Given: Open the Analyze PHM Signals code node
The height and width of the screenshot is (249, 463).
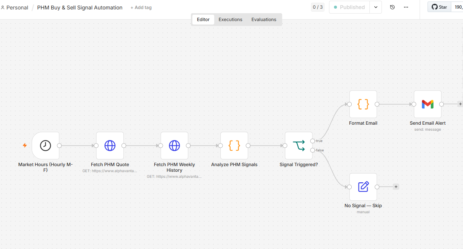Looking at the screenshot, I should 234,145.
